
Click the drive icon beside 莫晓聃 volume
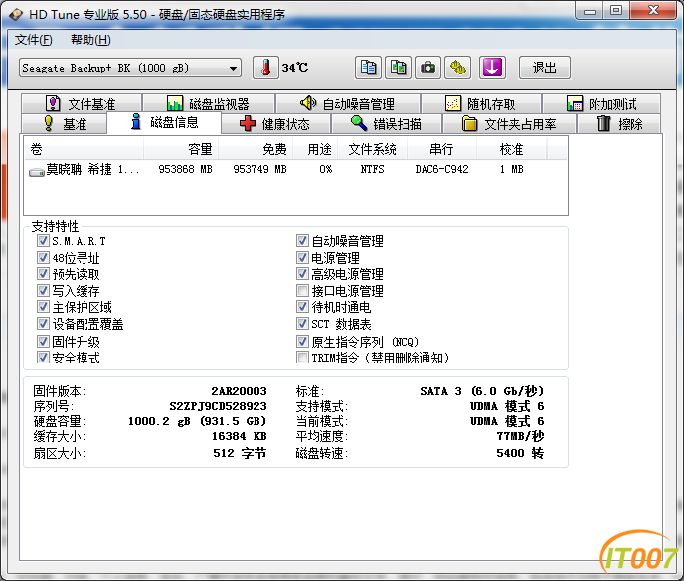pos(37,172)
